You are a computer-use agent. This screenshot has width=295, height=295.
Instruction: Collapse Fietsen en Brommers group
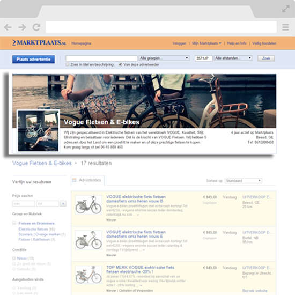tap(14, 223)
